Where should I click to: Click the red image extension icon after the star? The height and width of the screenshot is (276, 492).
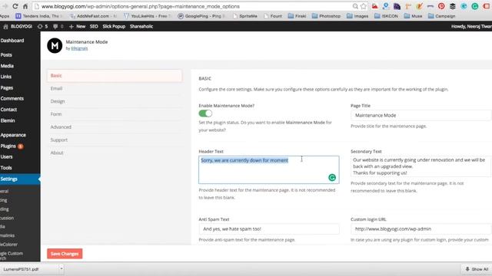click(374, 6)
